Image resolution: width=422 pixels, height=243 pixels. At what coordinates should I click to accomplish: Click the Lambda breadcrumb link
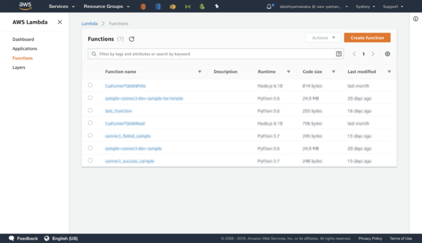90,24
